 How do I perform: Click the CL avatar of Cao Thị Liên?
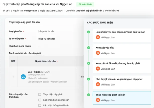click(23, 77)
